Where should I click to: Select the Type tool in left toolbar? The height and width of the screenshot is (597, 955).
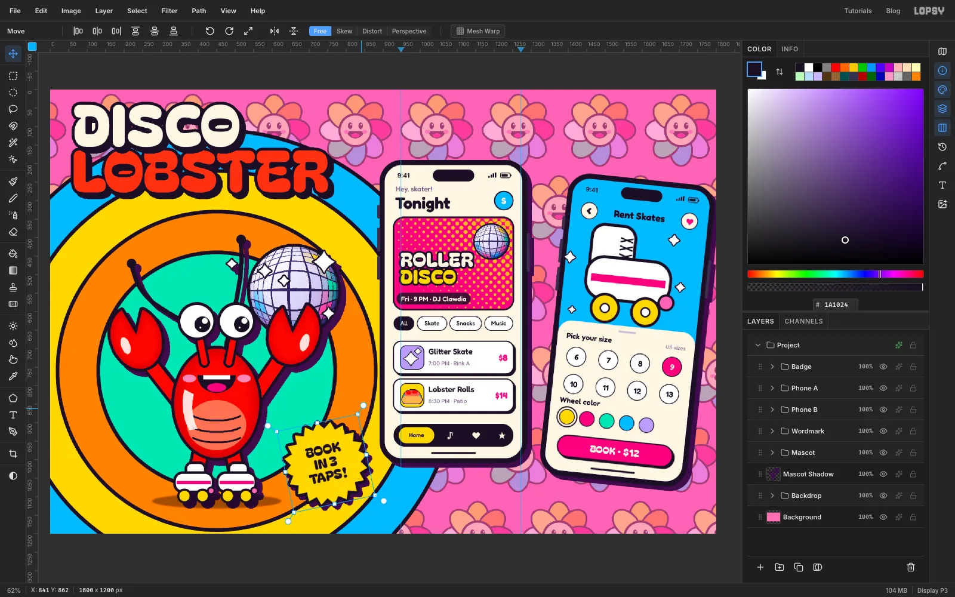point(13,415)
